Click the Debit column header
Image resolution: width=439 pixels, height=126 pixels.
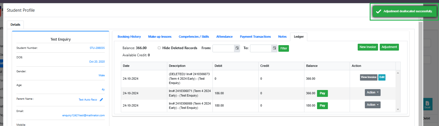tap(235, 66)
